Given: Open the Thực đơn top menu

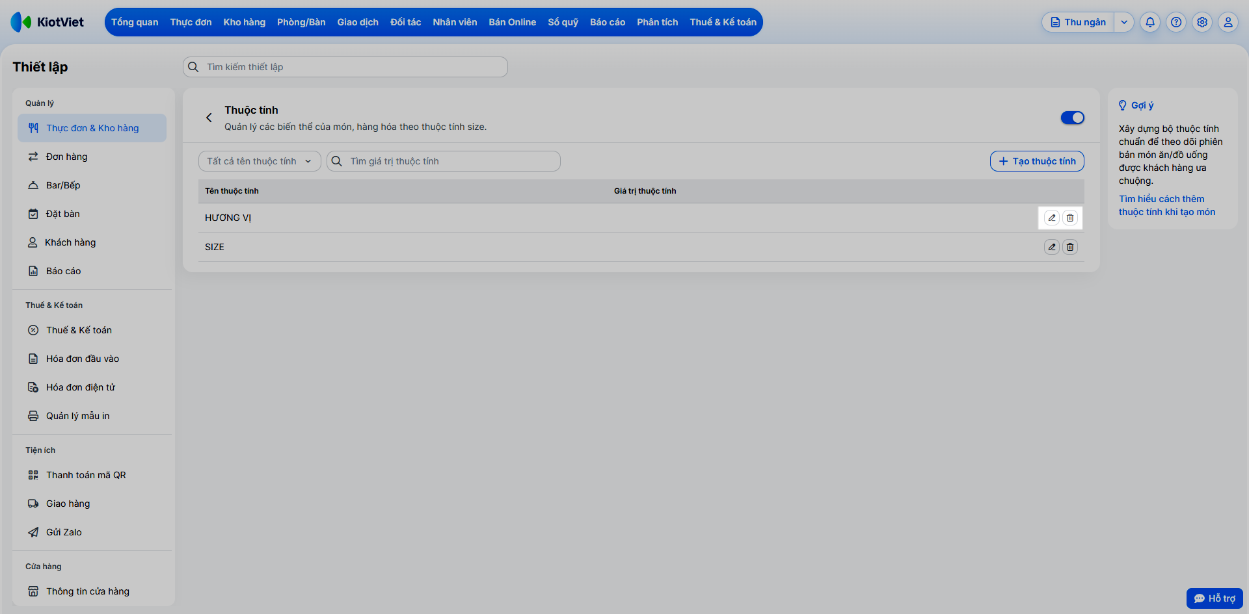Looking at the screenshot, I should pyautogui.click(x=191, y=22).
